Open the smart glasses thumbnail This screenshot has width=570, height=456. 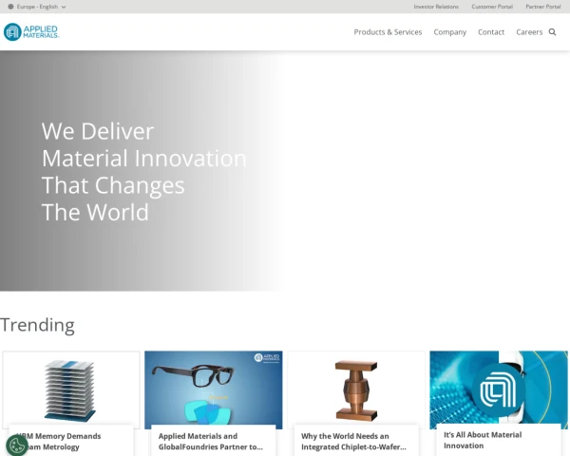coord(214,389)
